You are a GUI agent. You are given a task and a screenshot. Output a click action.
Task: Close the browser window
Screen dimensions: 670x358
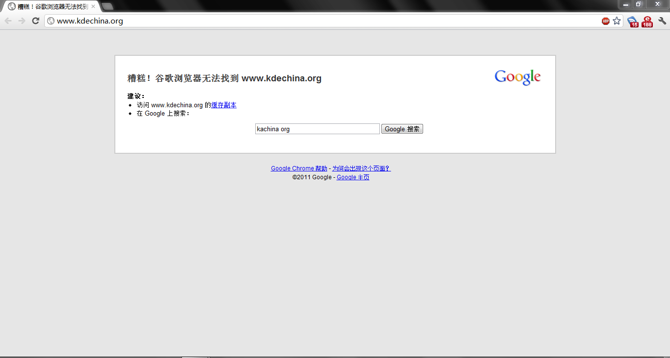tap(657, 4)
